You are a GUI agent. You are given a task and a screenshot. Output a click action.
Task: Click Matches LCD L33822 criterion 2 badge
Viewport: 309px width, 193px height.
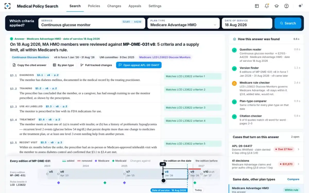pos(193,90)
